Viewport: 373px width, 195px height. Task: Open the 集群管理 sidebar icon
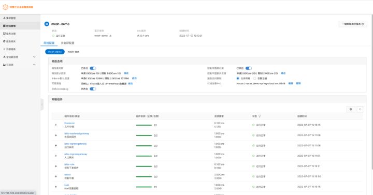point(4,18)
